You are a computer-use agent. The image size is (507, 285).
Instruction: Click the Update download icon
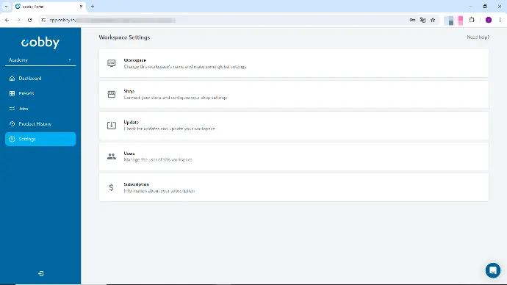[112, 126]
